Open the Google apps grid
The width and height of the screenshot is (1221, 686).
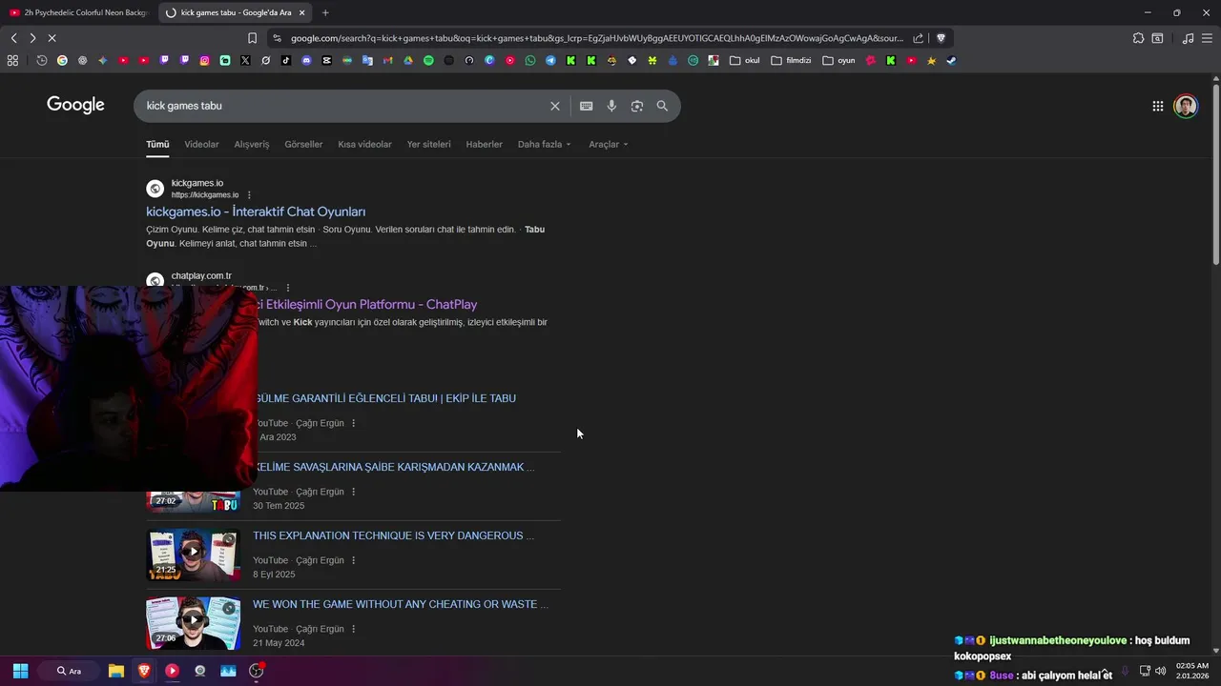1157,106
